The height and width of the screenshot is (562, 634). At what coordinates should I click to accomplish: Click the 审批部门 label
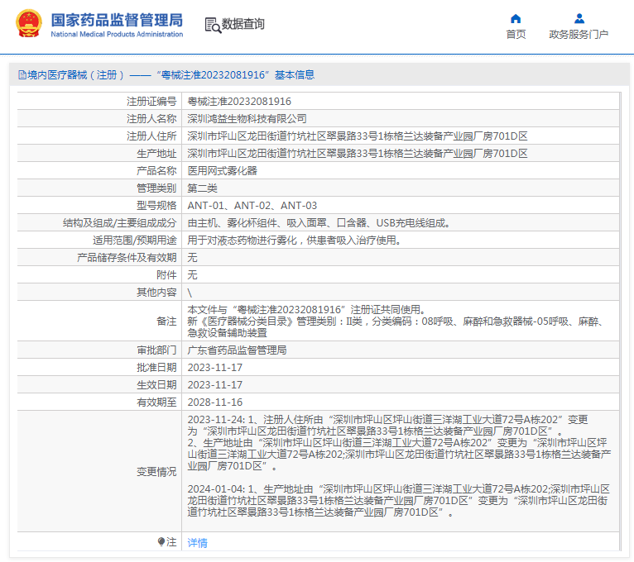157,350
